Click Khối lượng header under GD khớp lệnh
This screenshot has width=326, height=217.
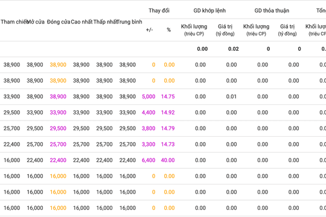coord(194,30)
